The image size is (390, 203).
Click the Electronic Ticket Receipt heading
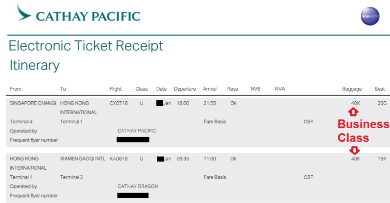(x=86, y=46)
